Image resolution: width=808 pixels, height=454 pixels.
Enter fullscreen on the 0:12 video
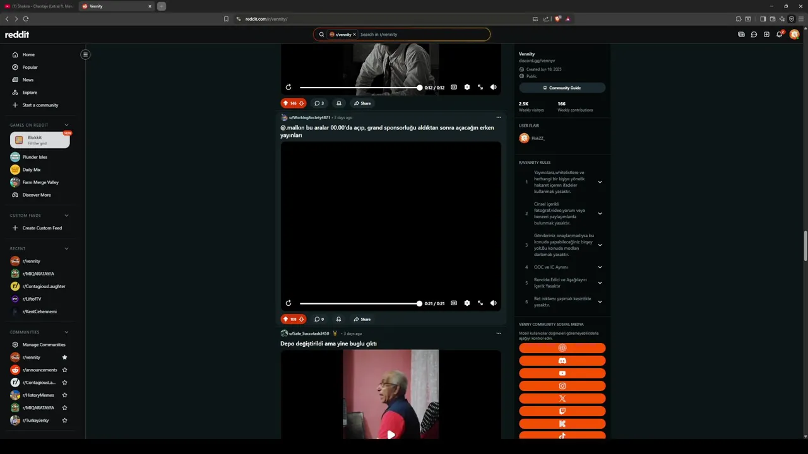pyautogui.click(x=480, y=87)
